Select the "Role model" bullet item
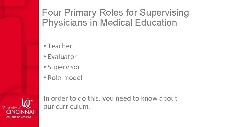This screenshot has width=227, height=127. tap(65, 78)
